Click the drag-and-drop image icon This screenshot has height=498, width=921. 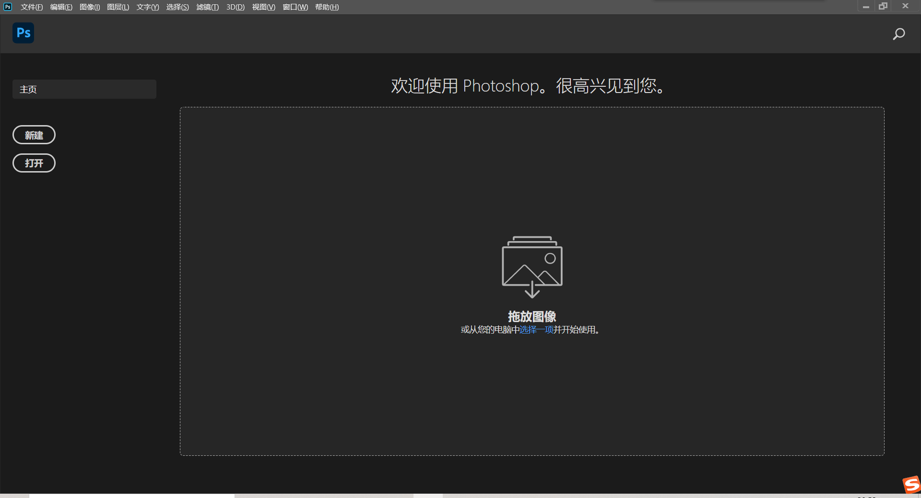point(532,267)
